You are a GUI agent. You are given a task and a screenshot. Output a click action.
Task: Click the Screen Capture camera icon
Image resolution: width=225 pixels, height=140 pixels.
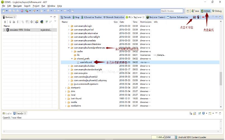[x=37, y=22]
